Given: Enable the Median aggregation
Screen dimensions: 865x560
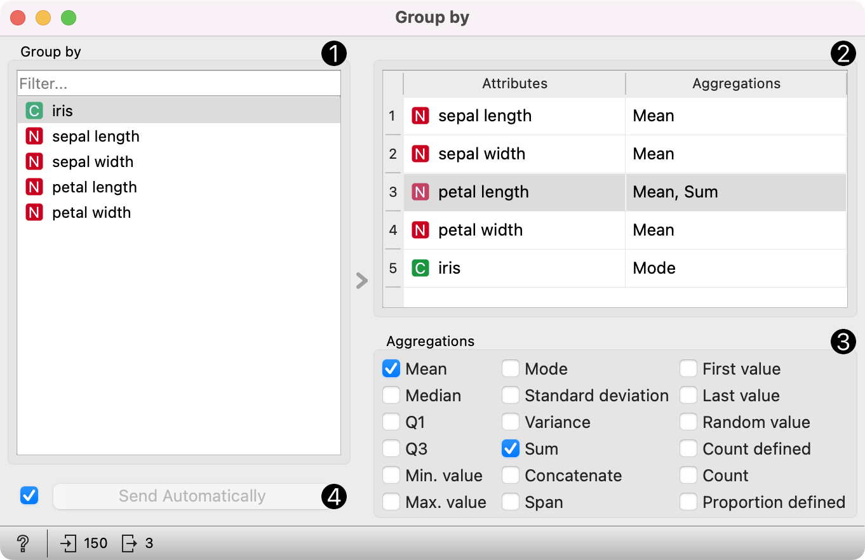Looking at the screenshot, I should click(x=391, y=396).
